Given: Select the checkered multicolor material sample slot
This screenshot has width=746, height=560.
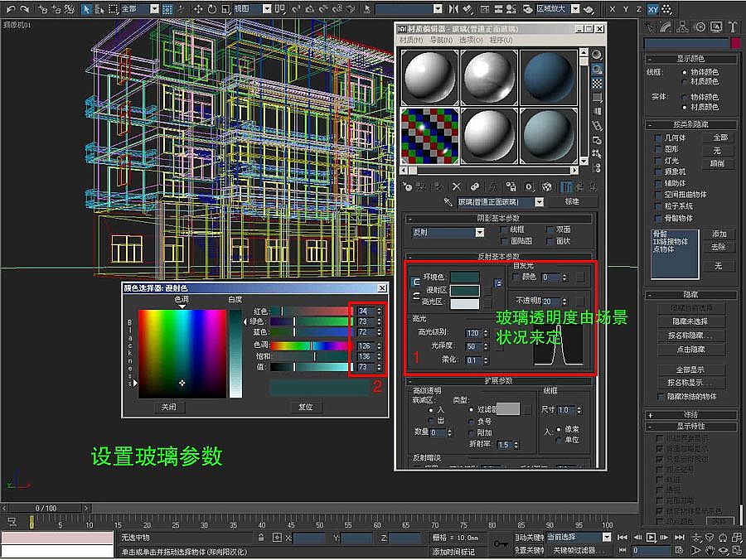Looking at the screenshot, I should pyautogui.click(x=429, y=136).
